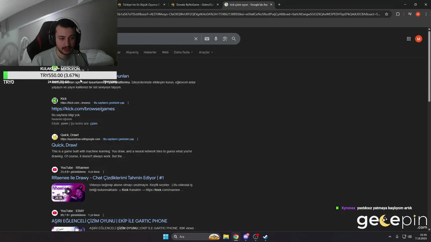The image size is (431, 242).
Task: Open options menu for the ERAY YouTube result
Action: click(x=103, y=215)
